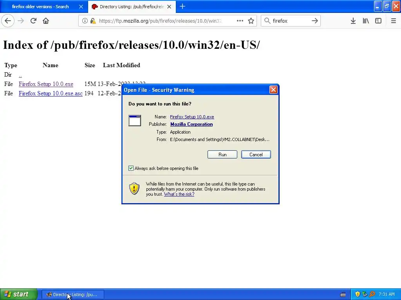
Task: Click the 'Index of /pub/firefox/releases' page heading
Action: point(132,45)
